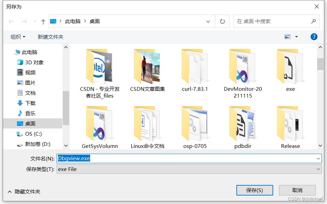The height and width of the screenshot is (204, 327).
Task: Click the 取消 button
Action: [297, 190]
